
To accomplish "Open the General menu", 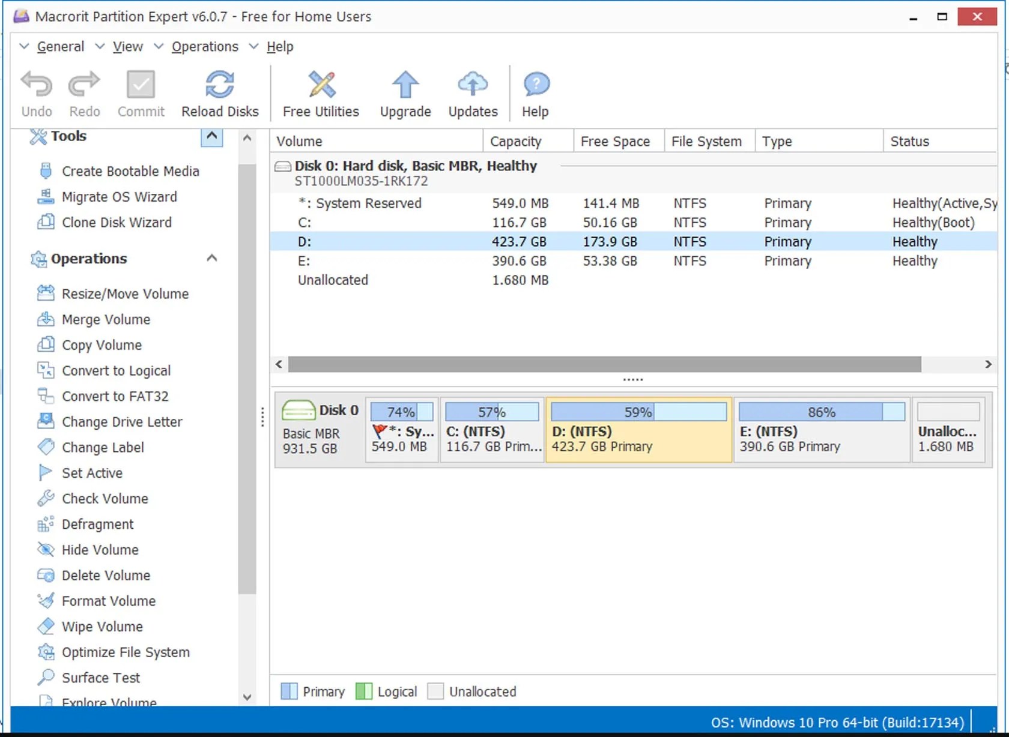I will click(x=60, y=46).
